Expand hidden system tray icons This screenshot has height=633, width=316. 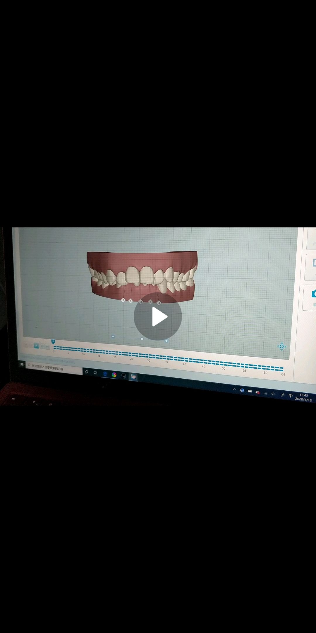coord(234,389)
